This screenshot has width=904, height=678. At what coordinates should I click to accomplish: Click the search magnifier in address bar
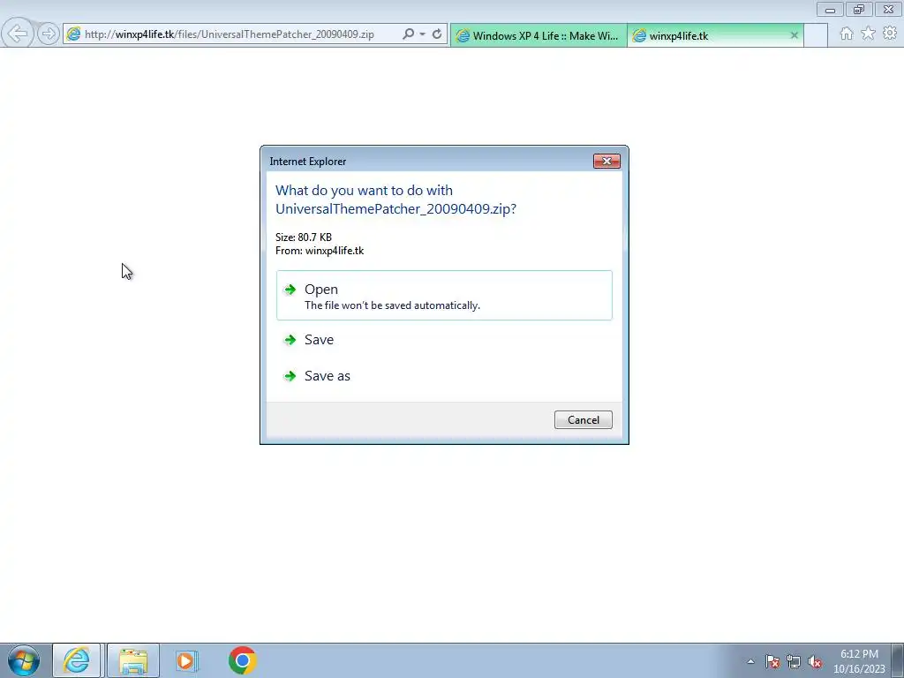[x=408, y=34]
